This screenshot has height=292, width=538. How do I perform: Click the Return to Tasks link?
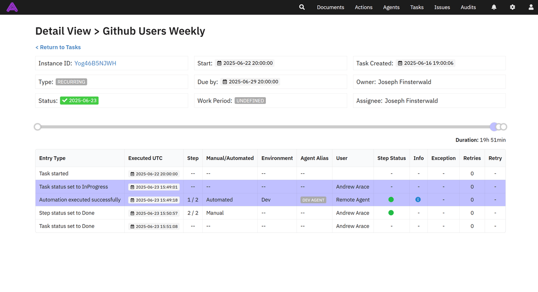pos(58,47)
